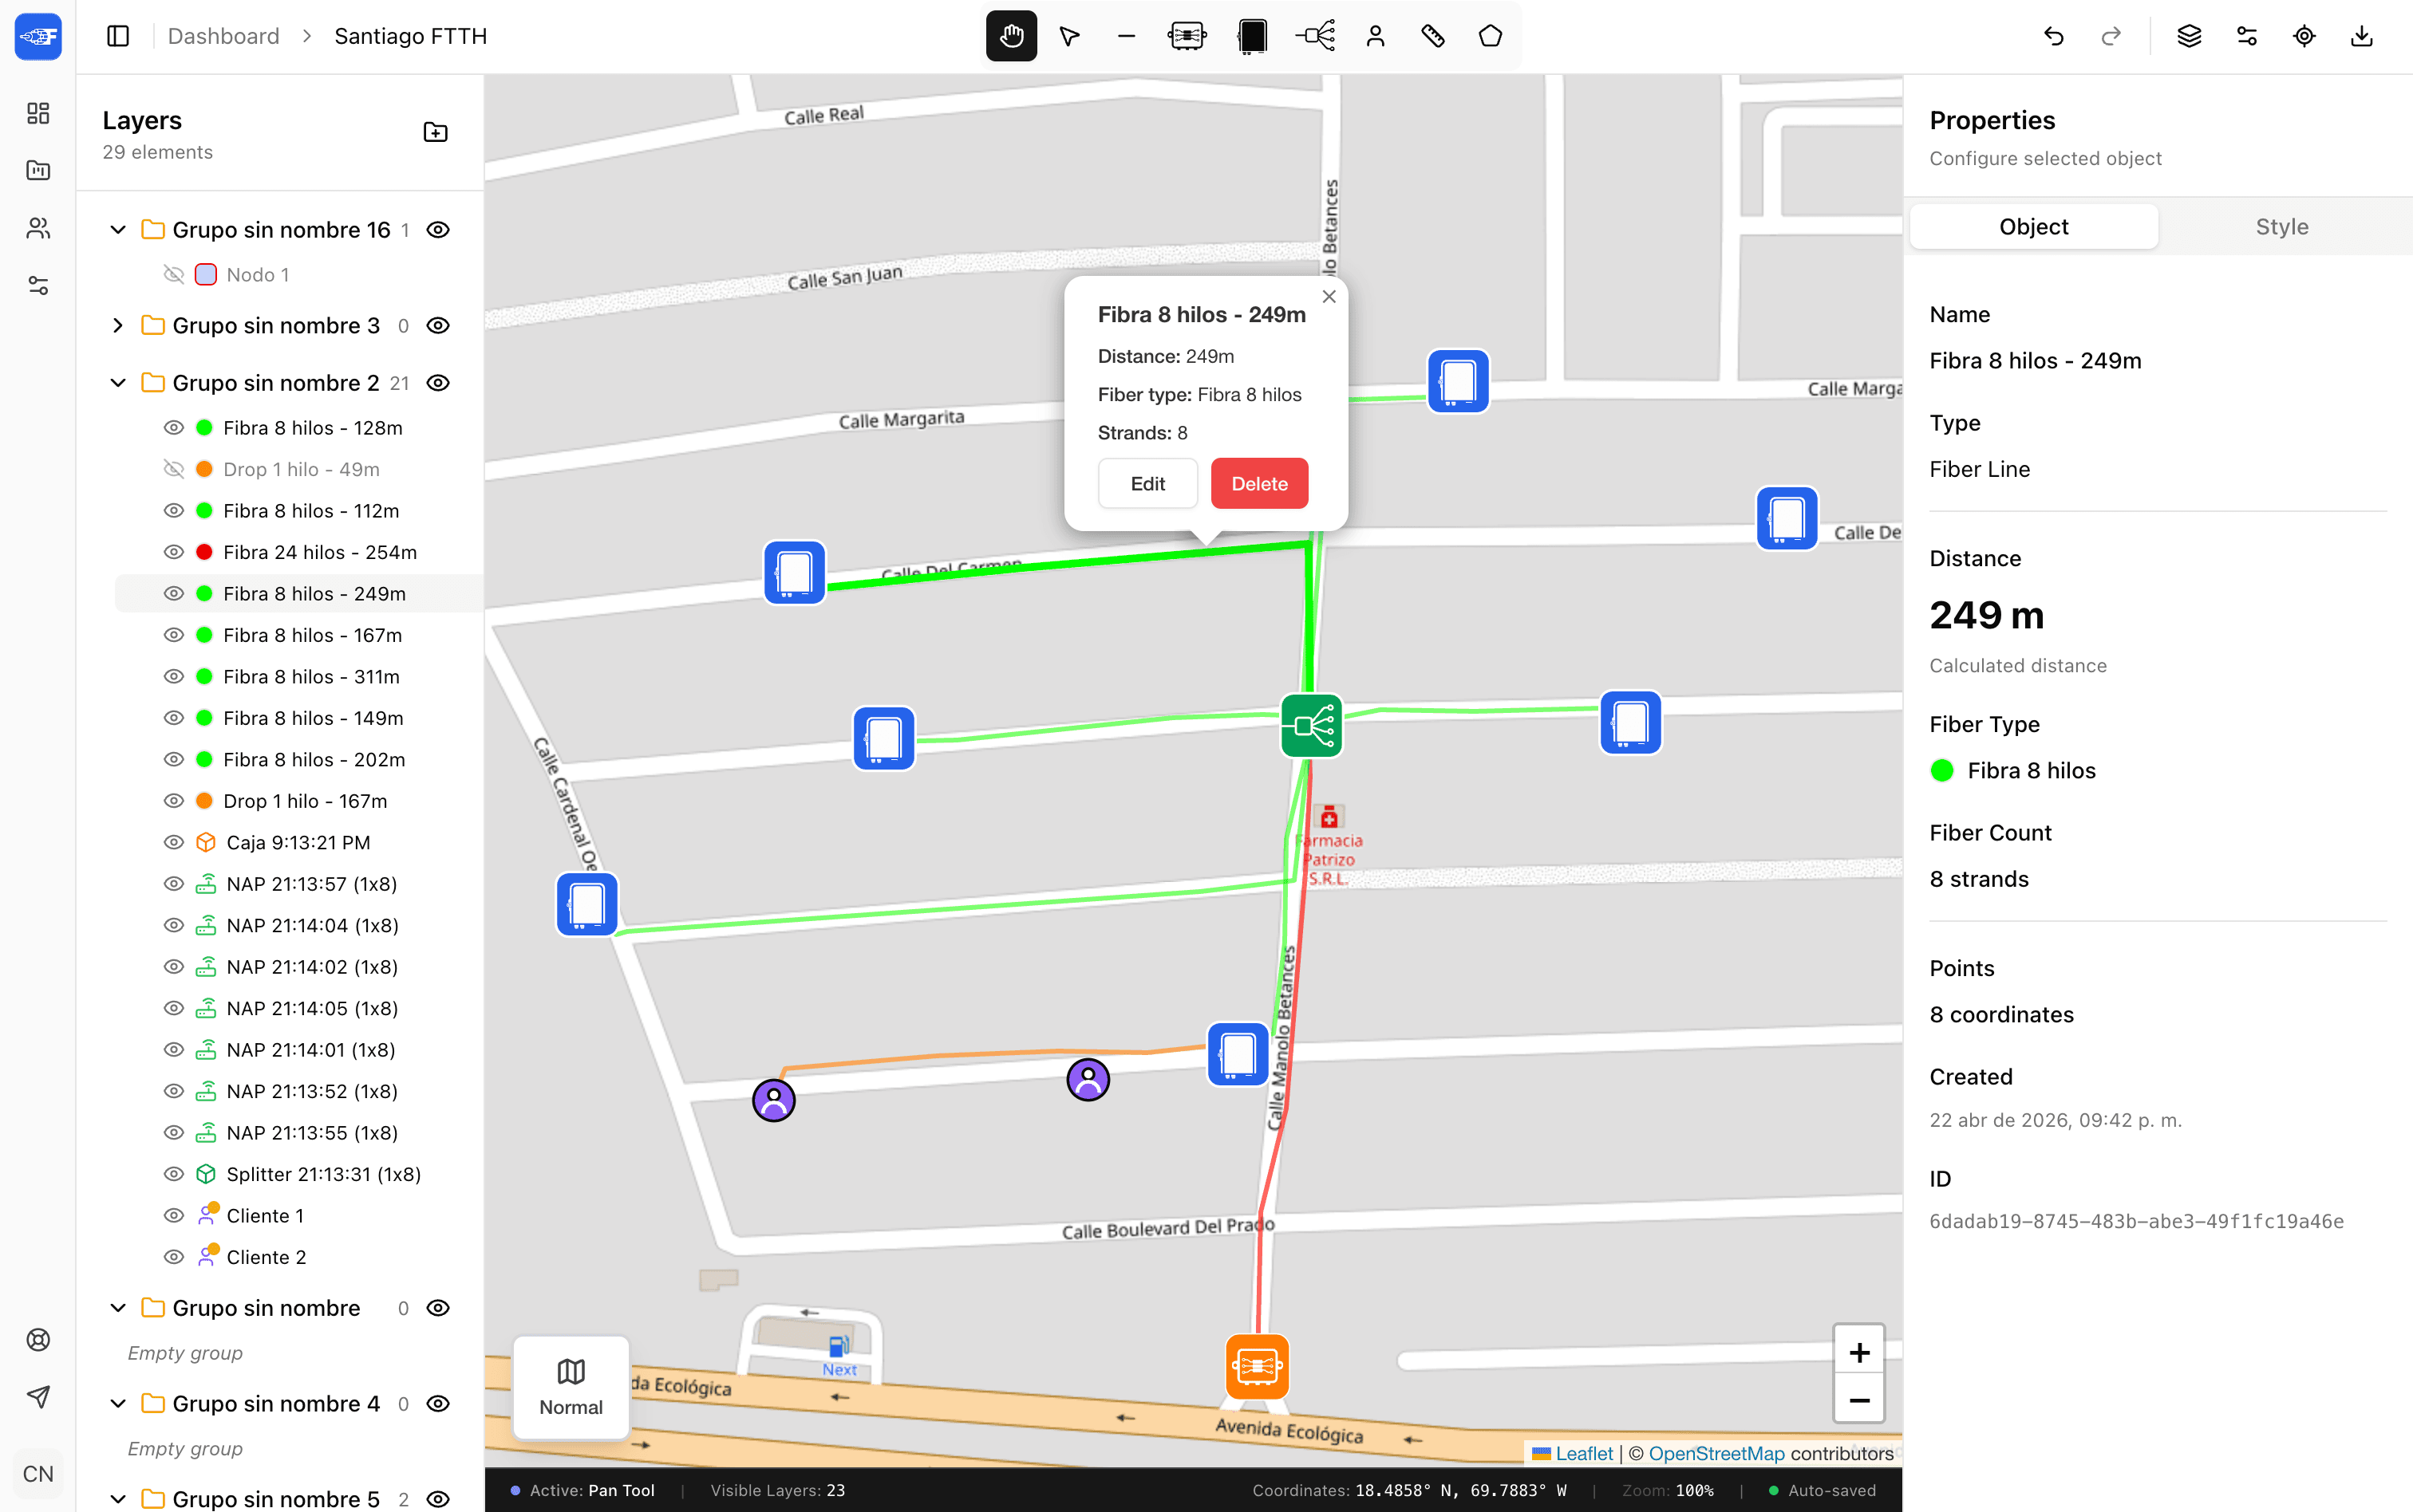
Task: Zoom out on the map
Action: 1858,1401
